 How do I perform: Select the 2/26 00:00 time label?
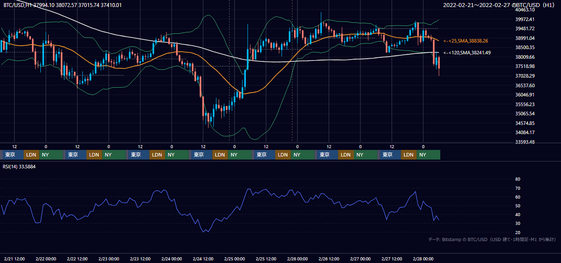[x=298, y=259]
